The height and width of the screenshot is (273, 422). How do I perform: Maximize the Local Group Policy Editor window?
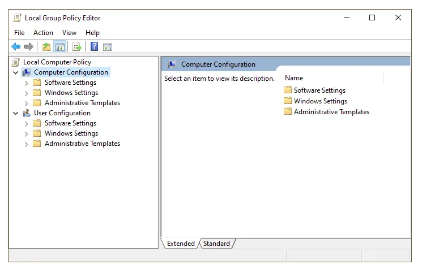(372, 18)
